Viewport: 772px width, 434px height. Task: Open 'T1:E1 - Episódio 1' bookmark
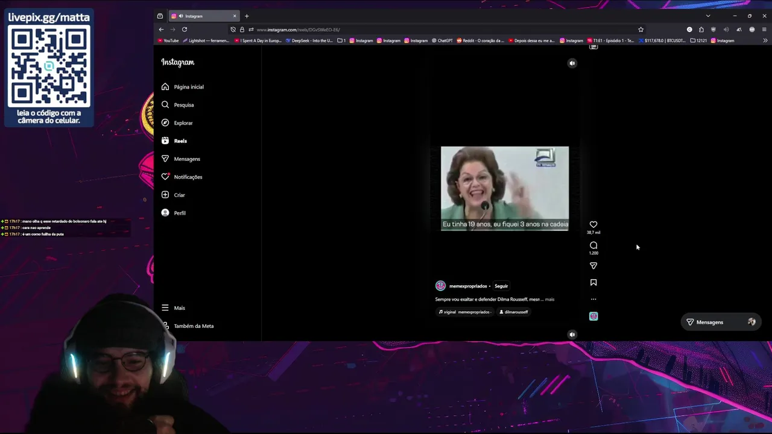pyautogui.click(x=611, y=40)
